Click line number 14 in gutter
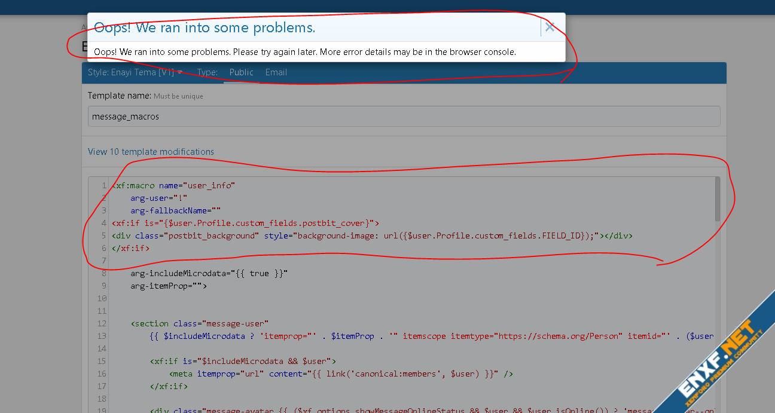The height and width of the screenshot is (413, 775). pos(101,348)
